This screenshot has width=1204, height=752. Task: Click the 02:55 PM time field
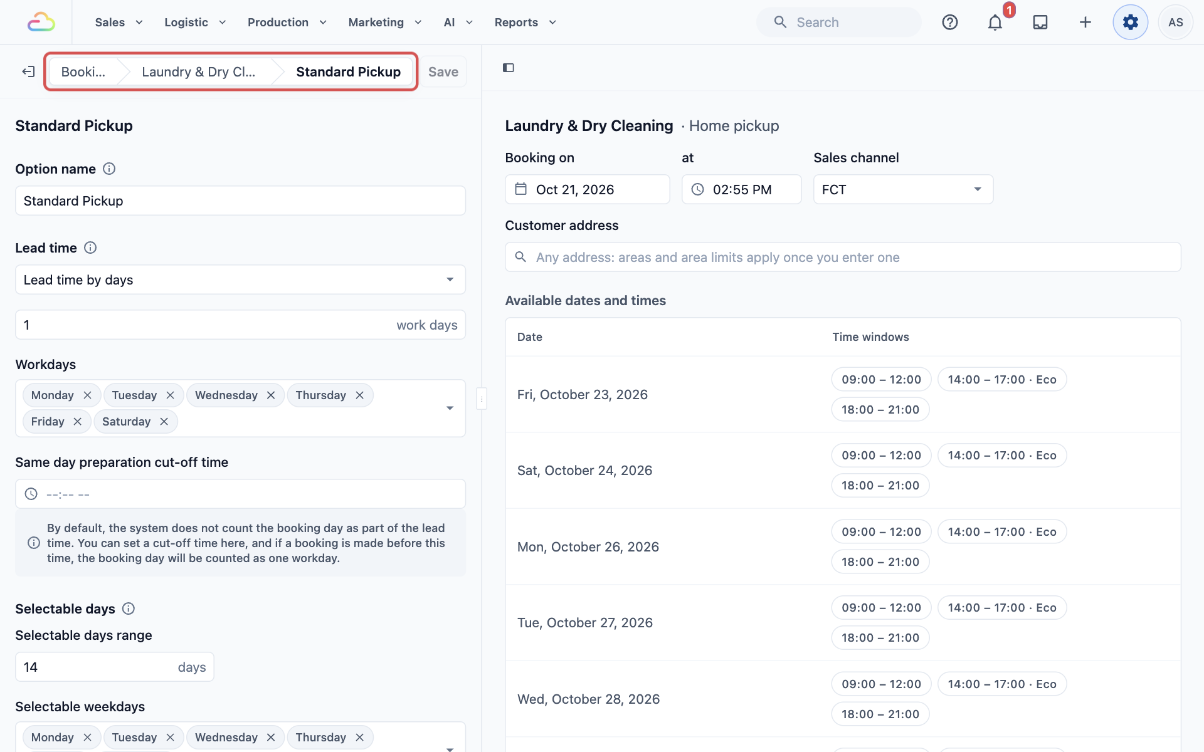pyautogui.click(x=742, y=189)
